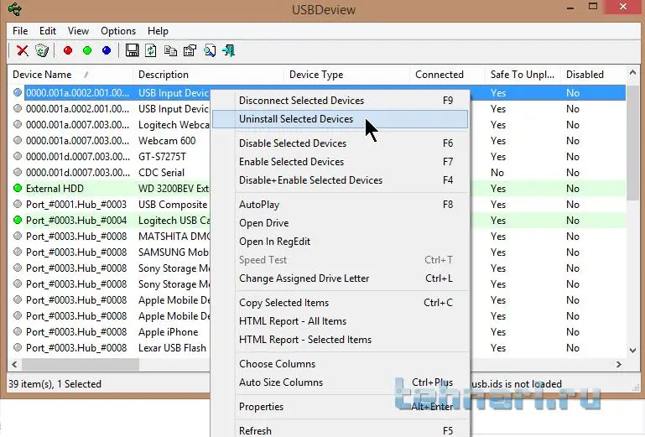Select Refresh in the context menu
This screenshot has width=645, height=437.
(x=340, y=430)
